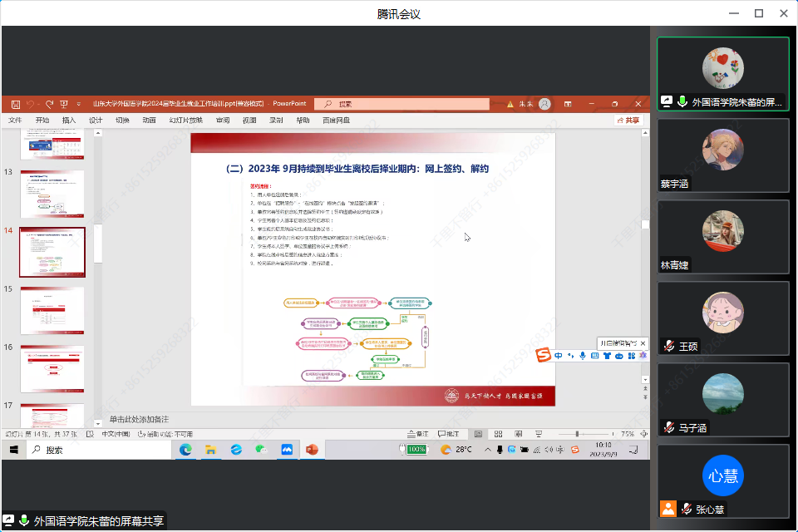
Task: Click the 共享 share button
Action: 629,121
